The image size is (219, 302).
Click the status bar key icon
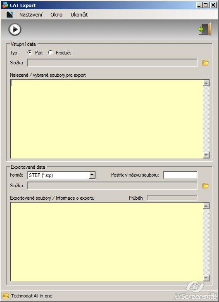[x=5, y=296]
